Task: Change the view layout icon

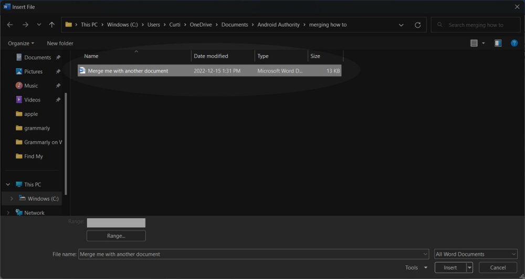Action: [x=474, y=43]
